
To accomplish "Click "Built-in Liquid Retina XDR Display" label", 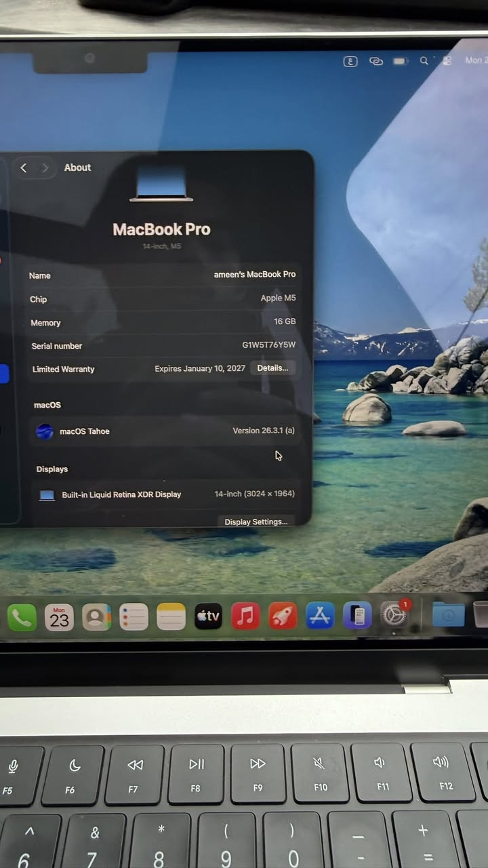I will 121,494.
